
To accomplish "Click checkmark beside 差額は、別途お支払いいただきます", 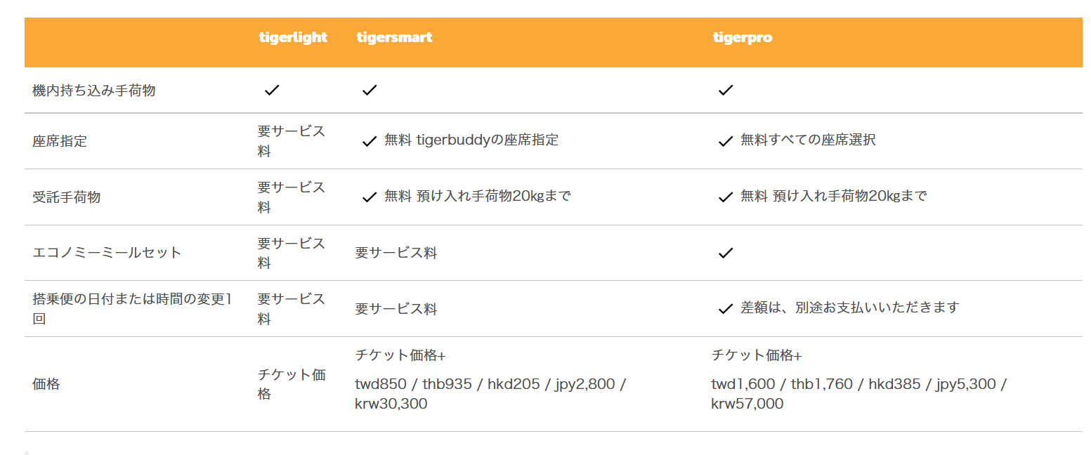I will [x=726, y=308].
